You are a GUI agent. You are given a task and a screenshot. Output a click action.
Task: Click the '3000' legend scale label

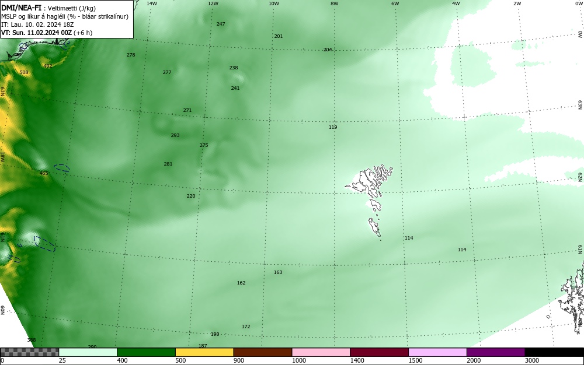[532, 360]
